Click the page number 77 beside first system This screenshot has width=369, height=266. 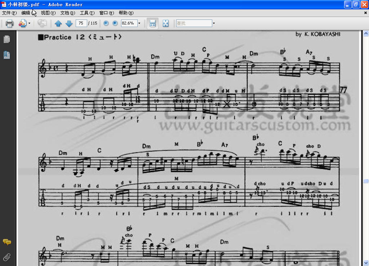(x=343, y=90)
